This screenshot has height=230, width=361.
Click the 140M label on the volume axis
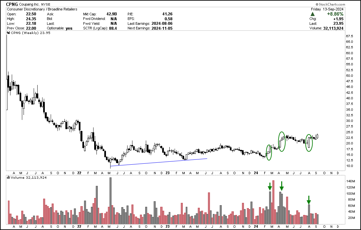click(351, 181)
